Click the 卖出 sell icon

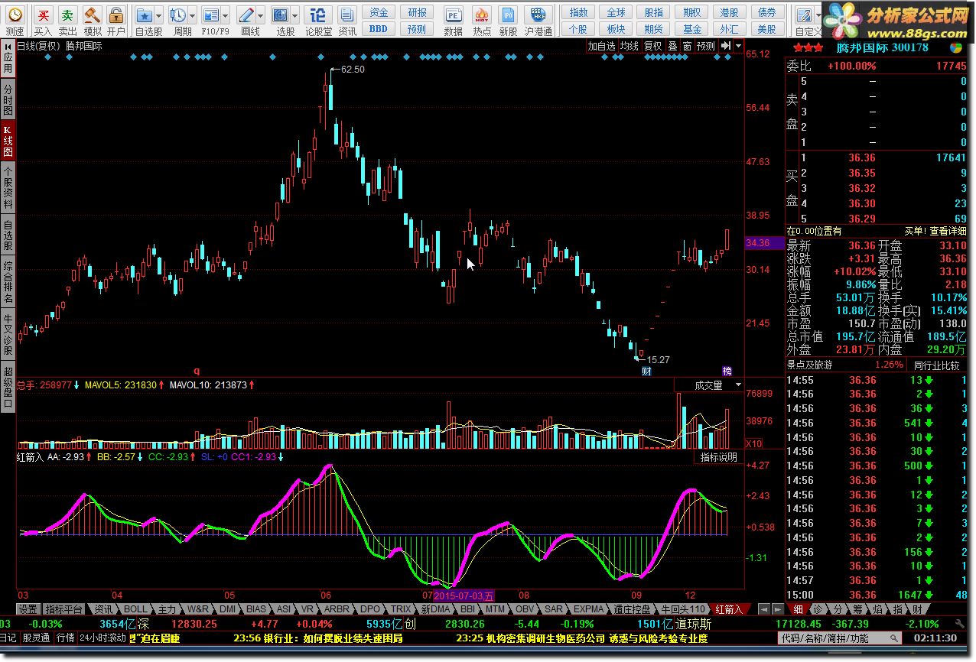(x=68, y=15)
